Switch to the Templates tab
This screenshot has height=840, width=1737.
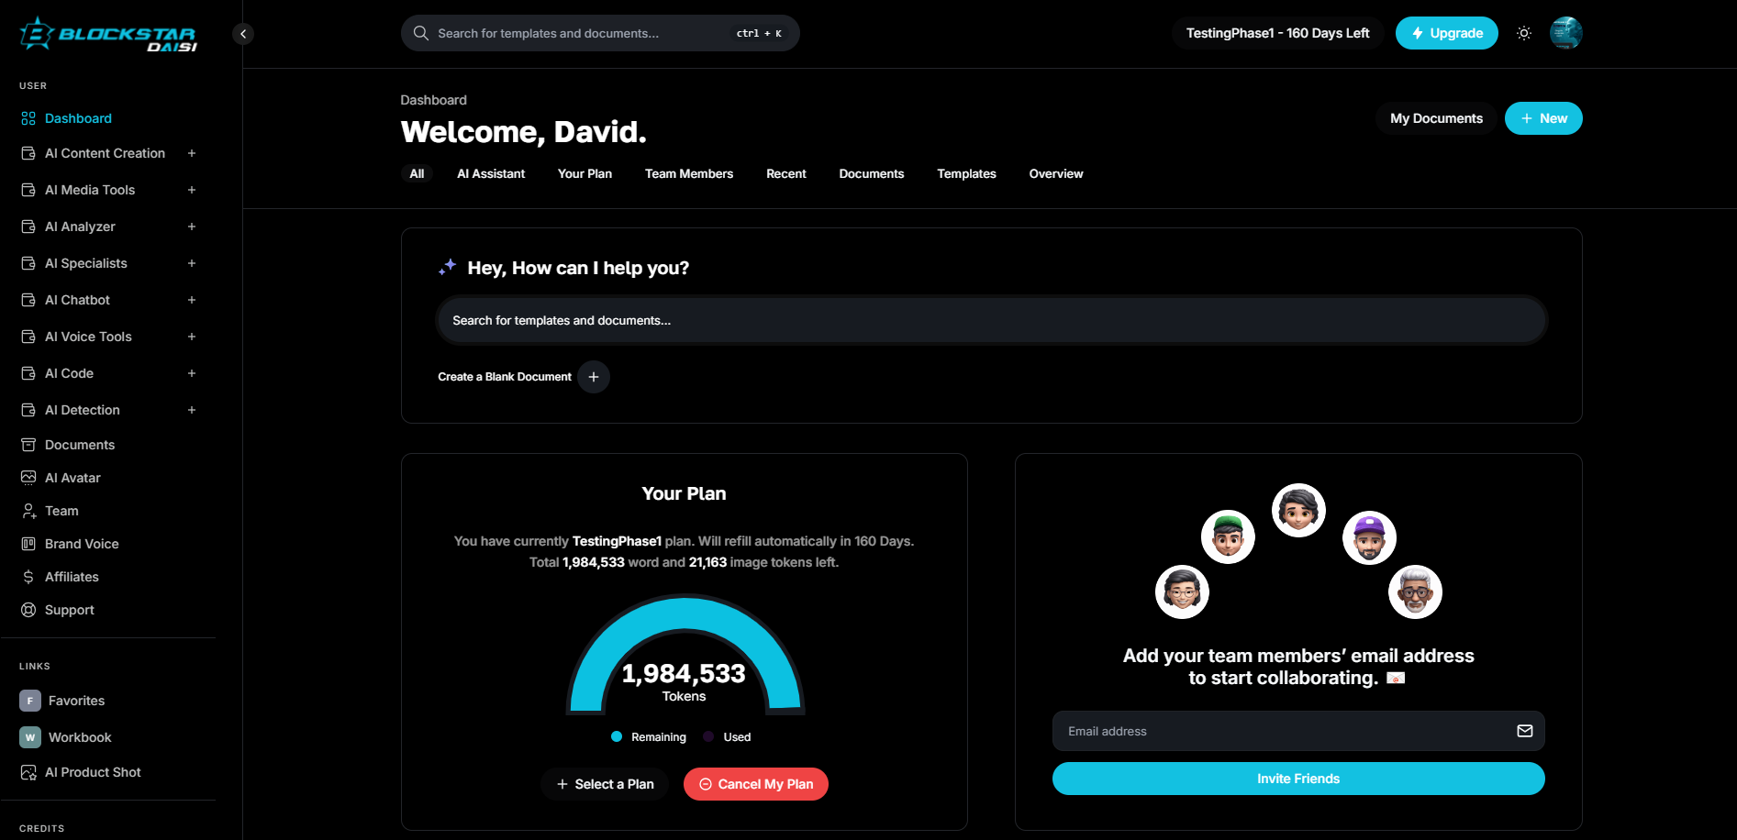966,173
